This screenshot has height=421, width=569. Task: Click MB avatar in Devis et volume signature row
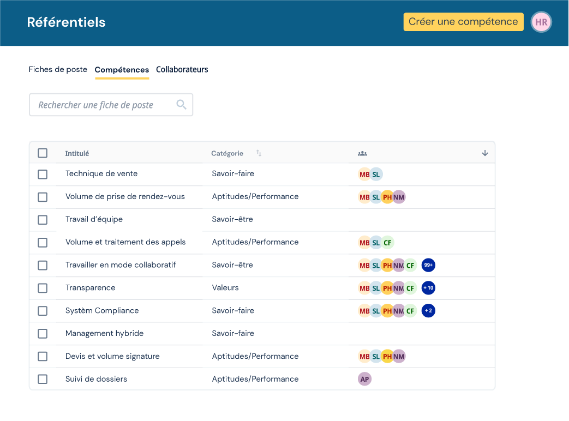[x=364, y=357]
